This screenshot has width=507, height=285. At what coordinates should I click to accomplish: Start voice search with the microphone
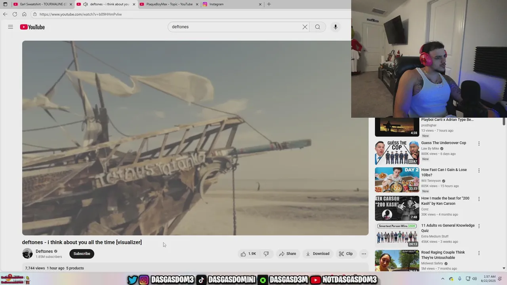coord(335,27)
